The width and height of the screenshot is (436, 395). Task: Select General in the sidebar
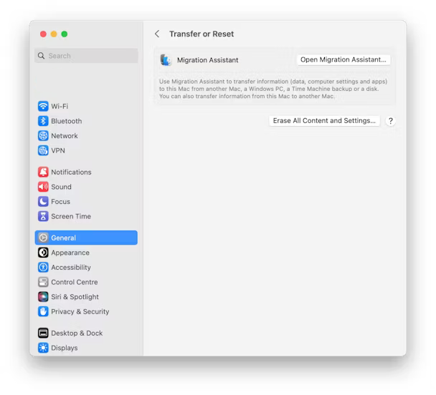point(86,238)
